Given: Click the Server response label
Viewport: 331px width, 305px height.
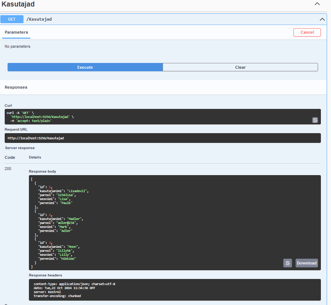Looking at the screenshot, I should pos(20,148).
